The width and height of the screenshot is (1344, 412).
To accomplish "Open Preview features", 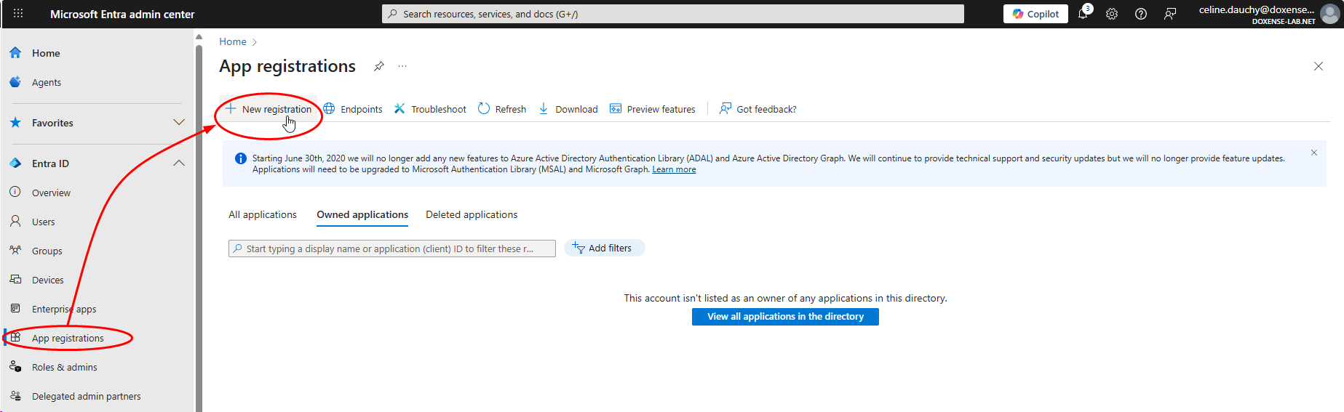I will [653, 109].
